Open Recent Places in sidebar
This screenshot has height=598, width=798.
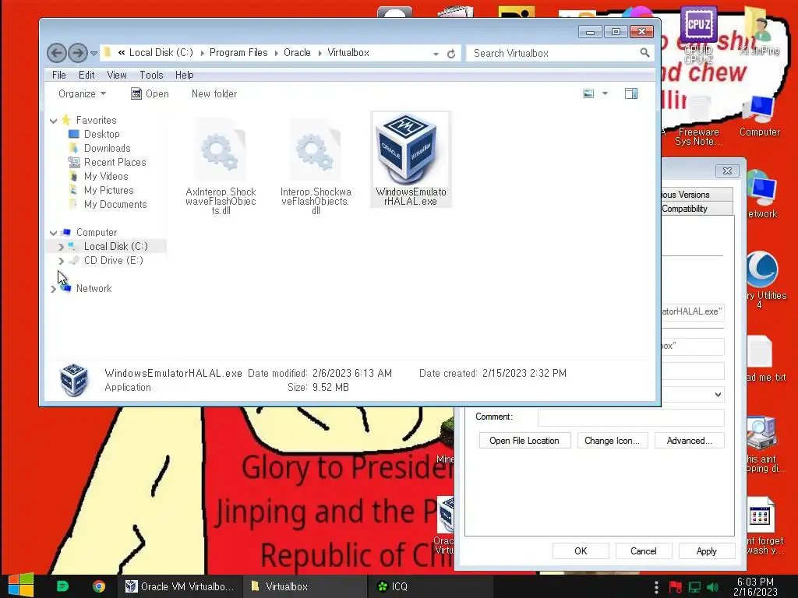tap(115, 162)
